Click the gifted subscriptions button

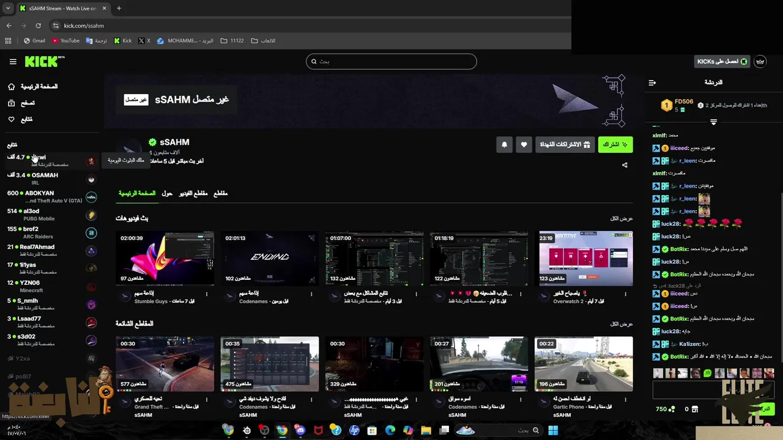565,145
